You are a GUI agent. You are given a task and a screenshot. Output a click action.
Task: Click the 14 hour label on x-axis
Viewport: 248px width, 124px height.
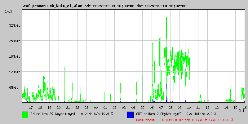226,108
